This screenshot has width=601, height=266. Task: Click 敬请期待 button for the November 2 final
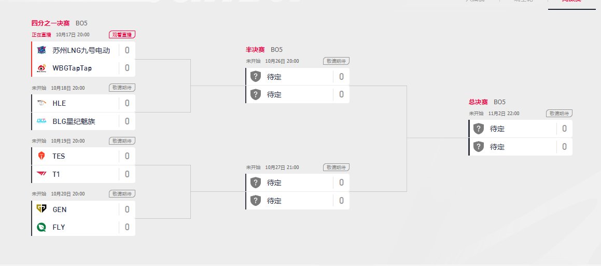pos(559,114)
